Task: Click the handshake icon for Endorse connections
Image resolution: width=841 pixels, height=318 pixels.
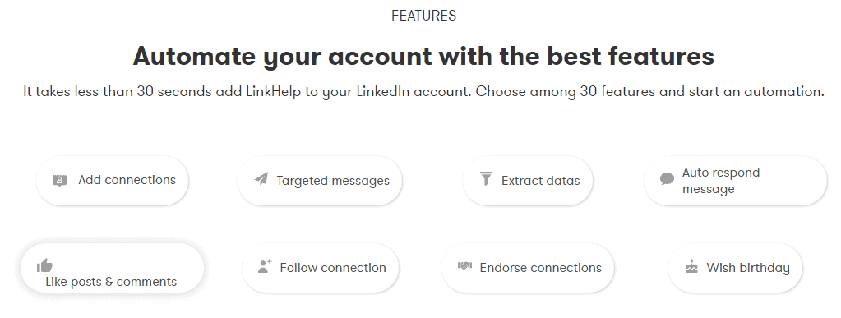Action: coord(464,265)
